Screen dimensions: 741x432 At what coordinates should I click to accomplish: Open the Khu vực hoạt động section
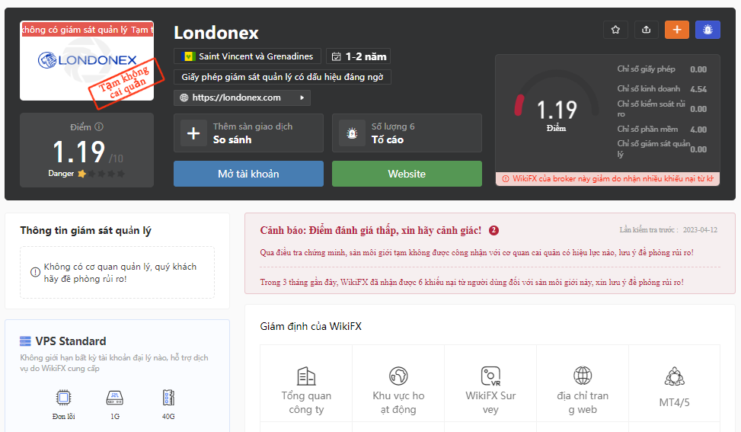click(398, 389)
